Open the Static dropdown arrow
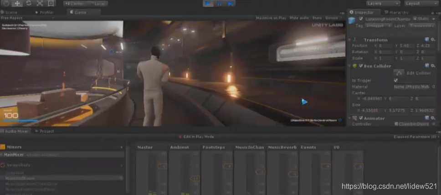The height and width of the screenshot is (195, 441). 434,19
